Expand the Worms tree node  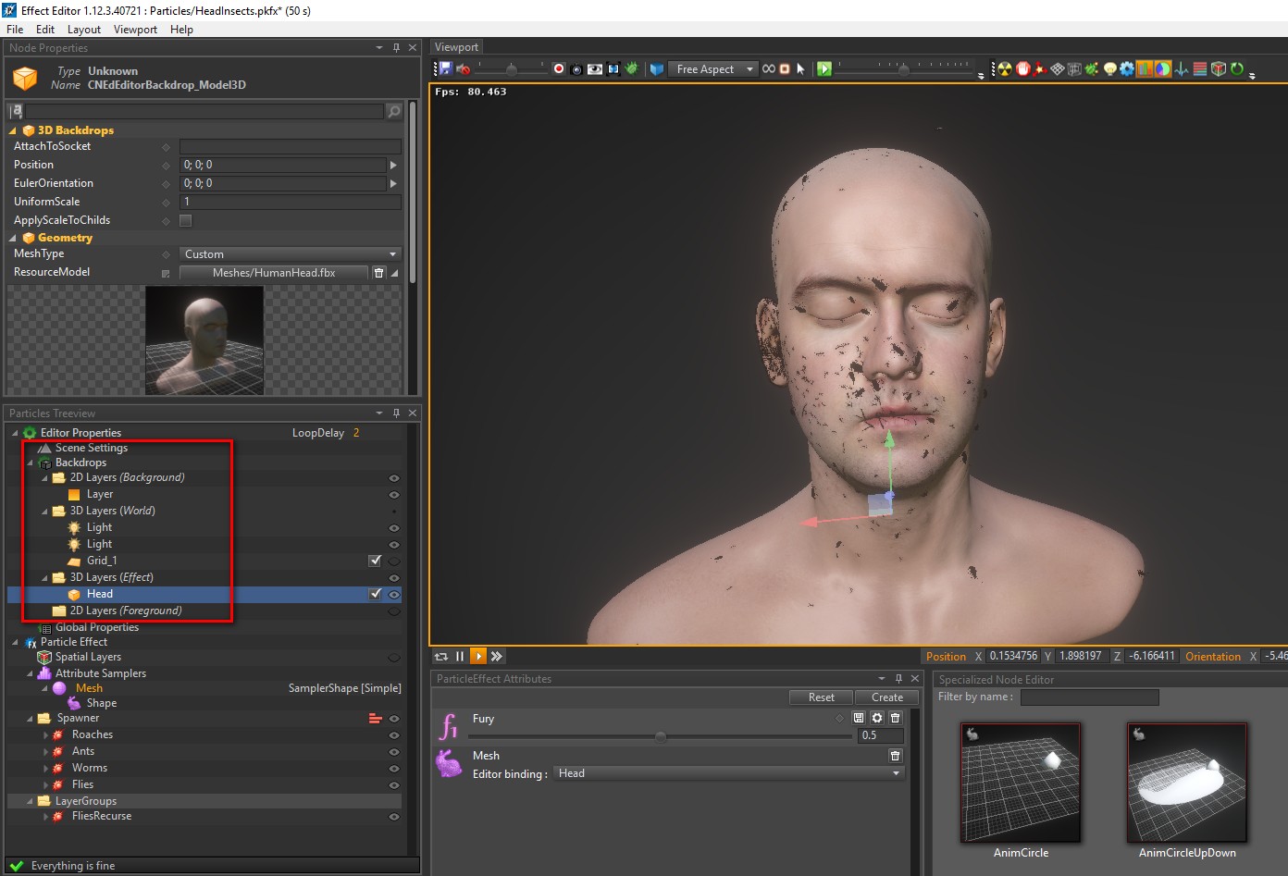point(45,769)
